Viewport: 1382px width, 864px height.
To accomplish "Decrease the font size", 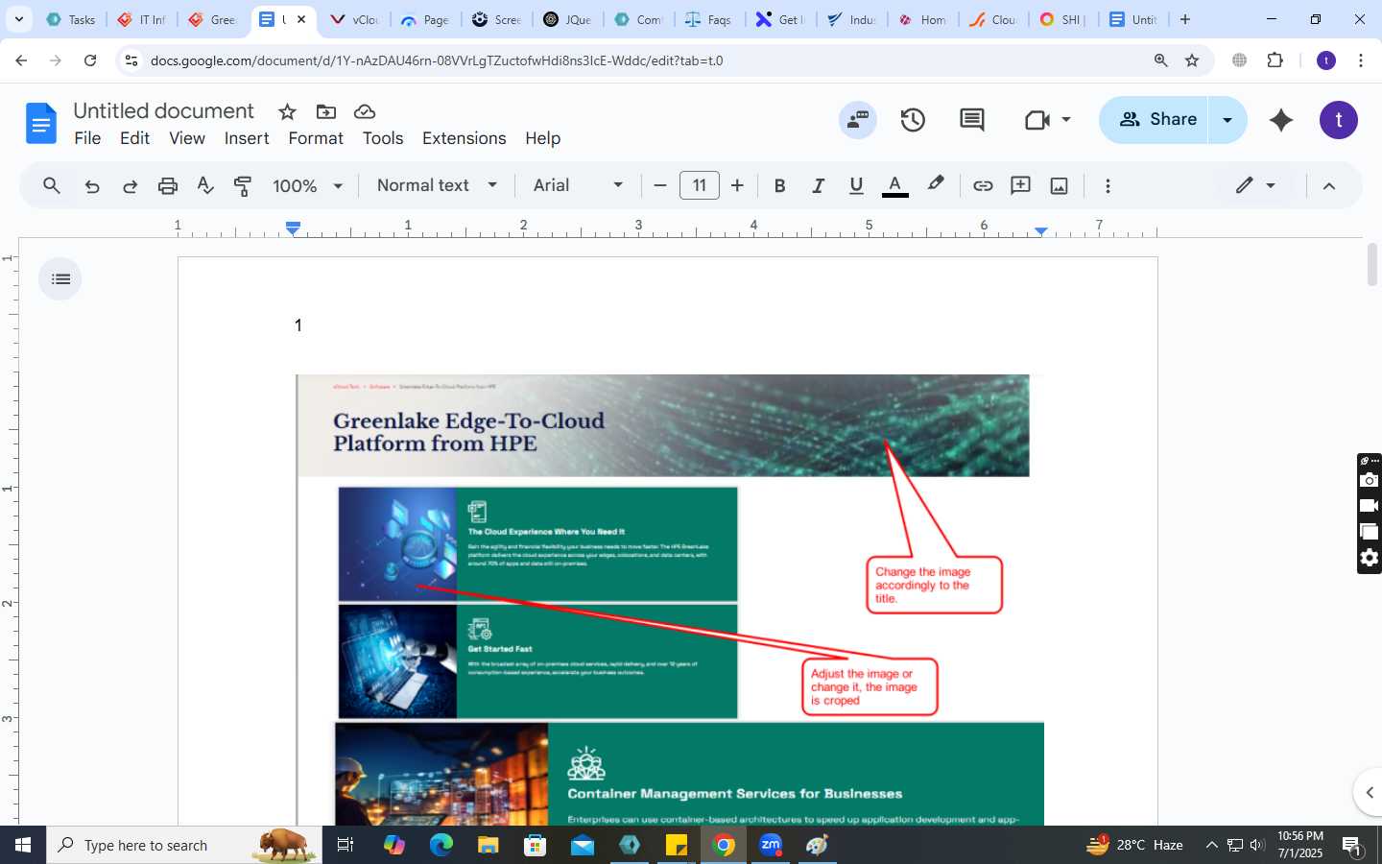I will point(659,185).
